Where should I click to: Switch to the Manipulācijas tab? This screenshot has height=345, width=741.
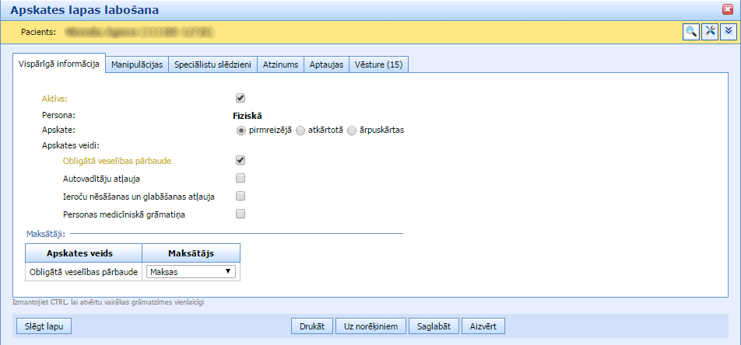[x=137, y=64]
